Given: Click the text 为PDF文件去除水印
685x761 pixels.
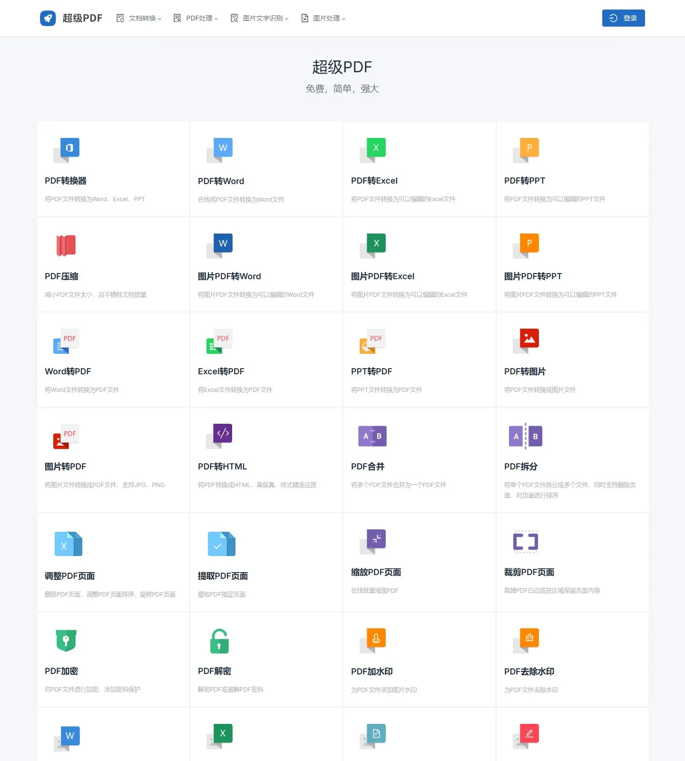Looking at the screenshot, I should coord(531,690).
